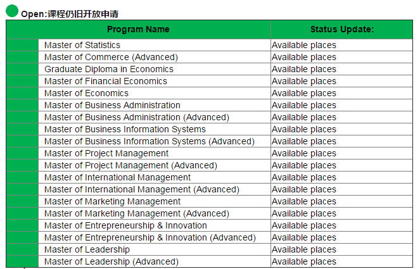Click Available places status for Master of Statistics

[304, 45]
